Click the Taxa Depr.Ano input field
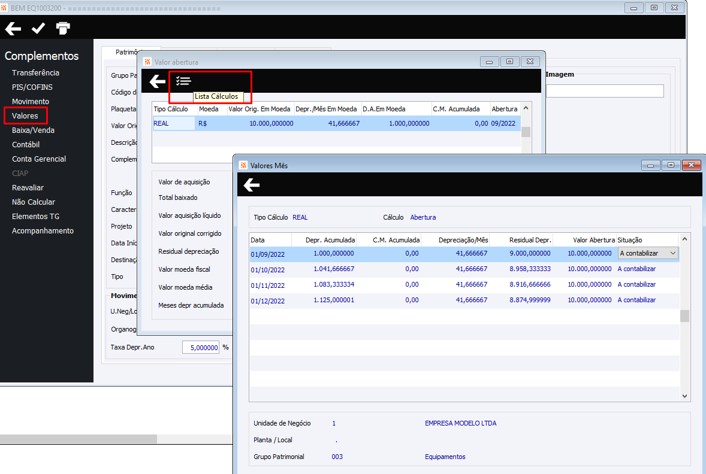Viewport: 706px width, 474px height. point(201,347)
